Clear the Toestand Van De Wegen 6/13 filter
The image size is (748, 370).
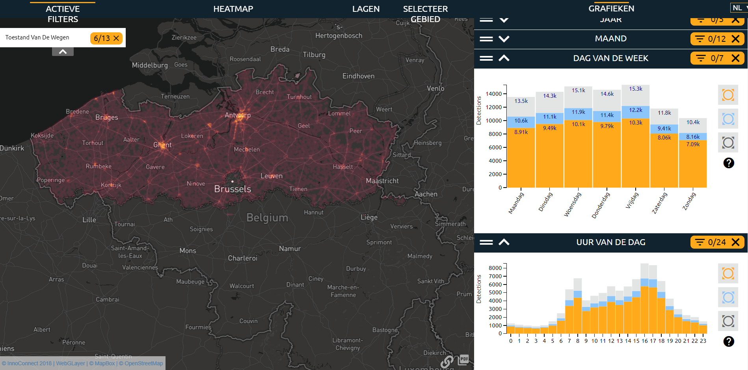pyautogui.click(x=116, y=38)
